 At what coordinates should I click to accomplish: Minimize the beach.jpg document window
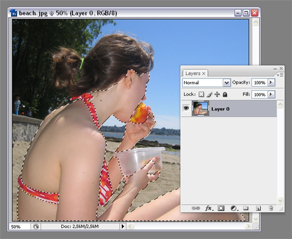(x=238, y=13)
